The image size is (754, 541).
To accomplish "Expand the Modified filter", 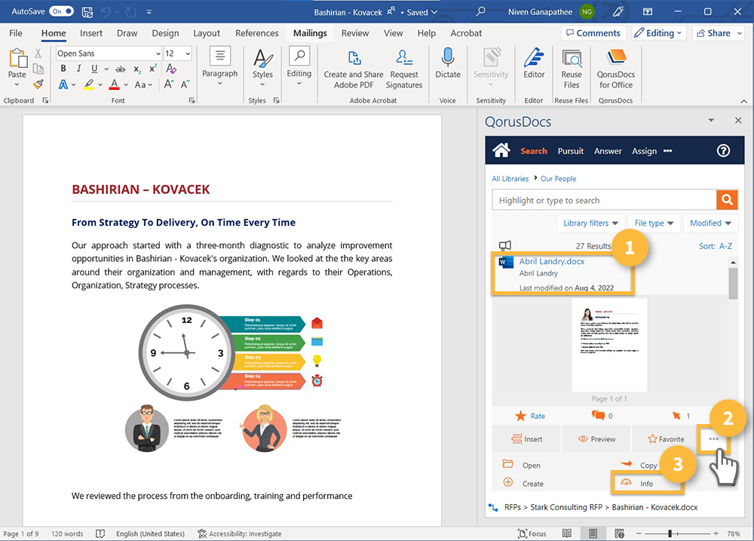I will point(710,223).
